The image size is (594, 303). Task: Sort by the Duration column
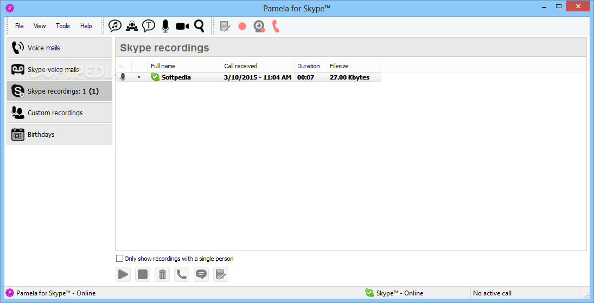[310, 65]
